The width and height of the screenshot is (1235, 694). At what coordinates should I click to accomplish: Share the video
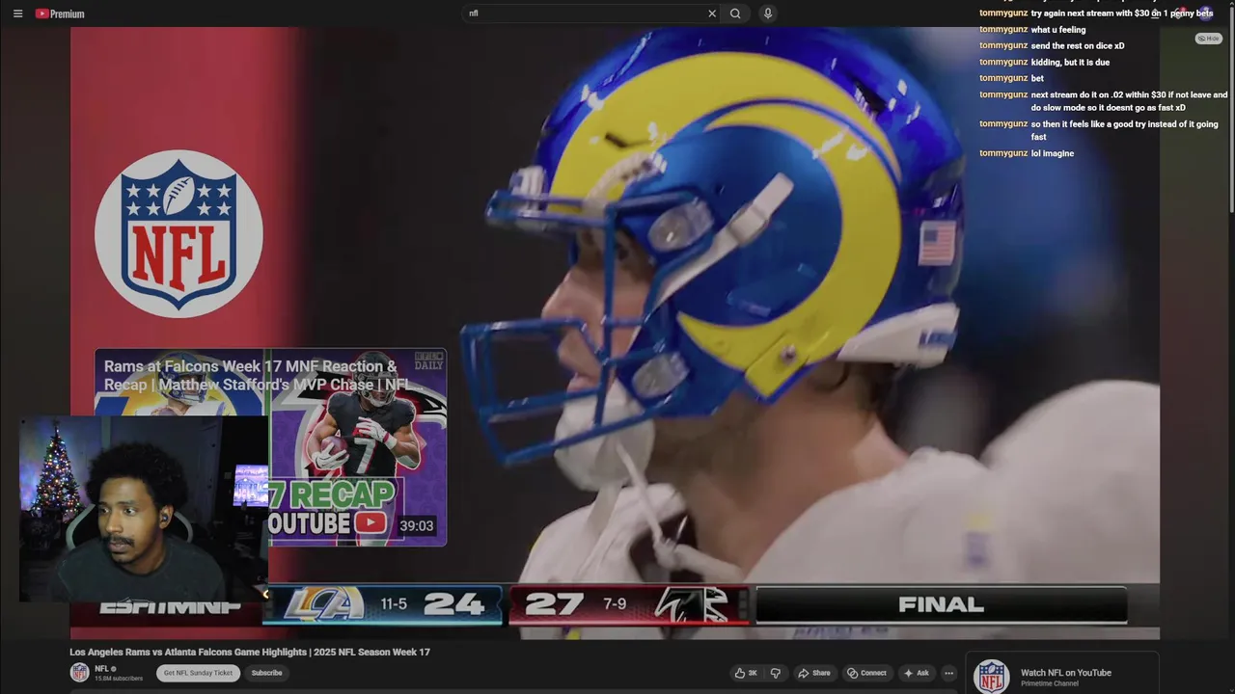click(x=814, y=673)
